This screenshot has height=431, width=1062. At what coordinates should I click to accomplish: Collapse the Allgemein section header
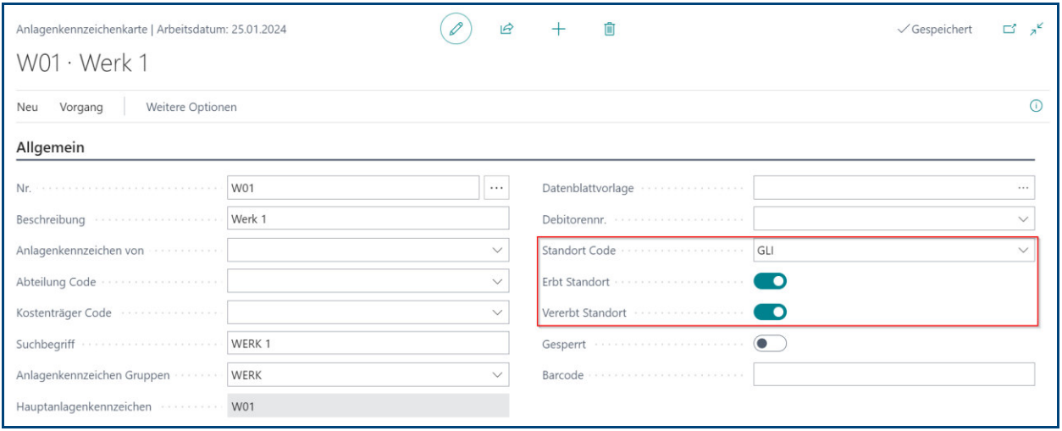51,148
